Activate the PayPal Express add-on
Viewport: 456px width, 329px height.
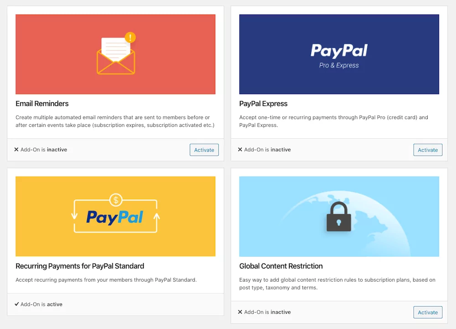[428, 150]
